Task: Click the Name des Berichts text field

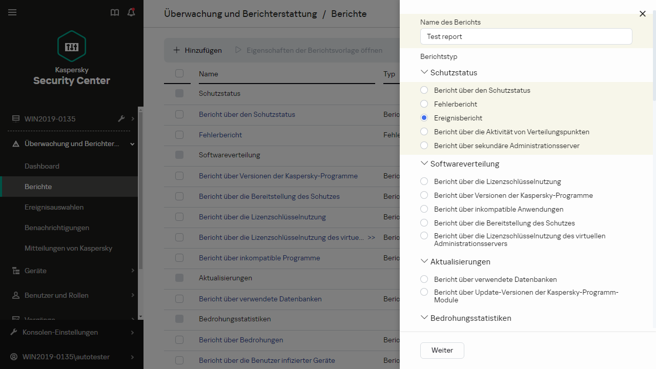Action: click(x=526, y=36)
